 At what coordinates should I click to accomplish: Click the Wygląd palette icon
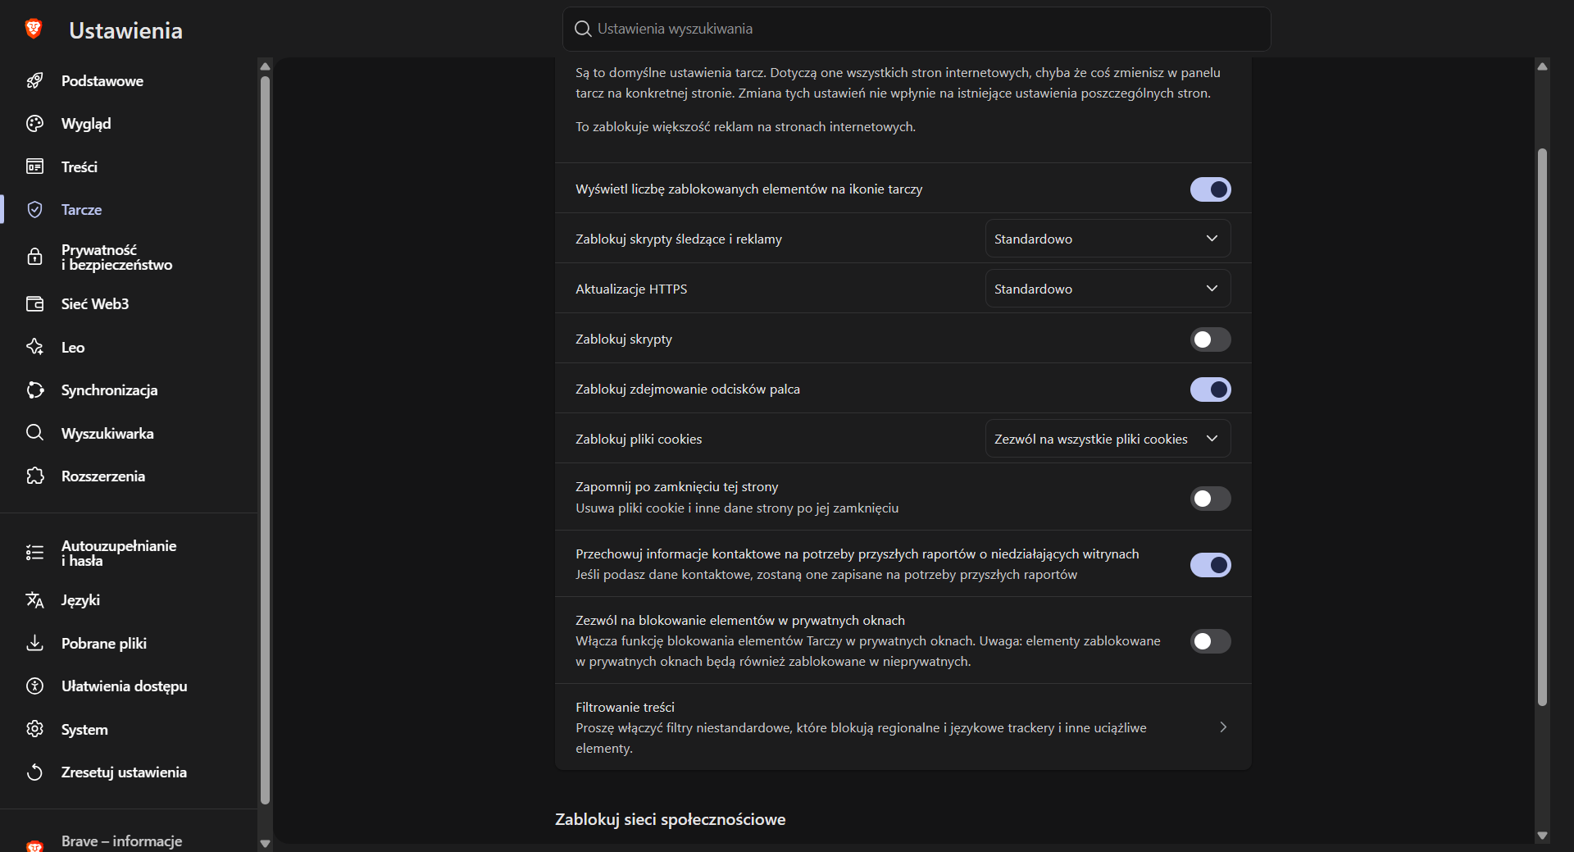(x=34, y=124)
